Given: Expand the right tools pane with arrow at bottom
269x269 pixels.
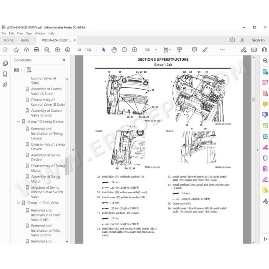Looking at the screenshot, I should pos(266,239).
